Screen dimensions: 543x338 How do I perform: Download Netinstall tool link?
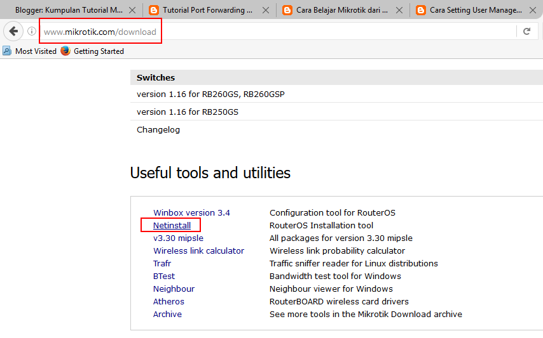tap(172, 226)
